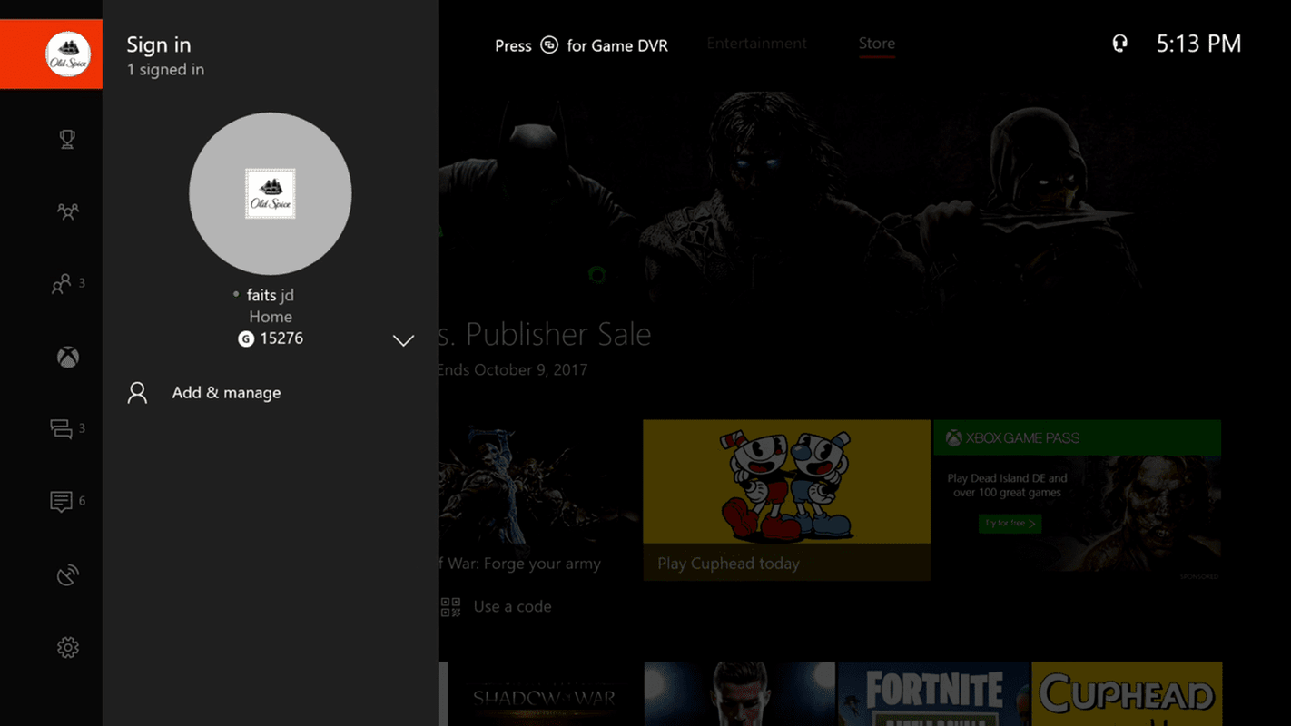Click the 1 signed in label
Image resolution: width=1291 pixels, height=726 pixels.
(165, 70)
